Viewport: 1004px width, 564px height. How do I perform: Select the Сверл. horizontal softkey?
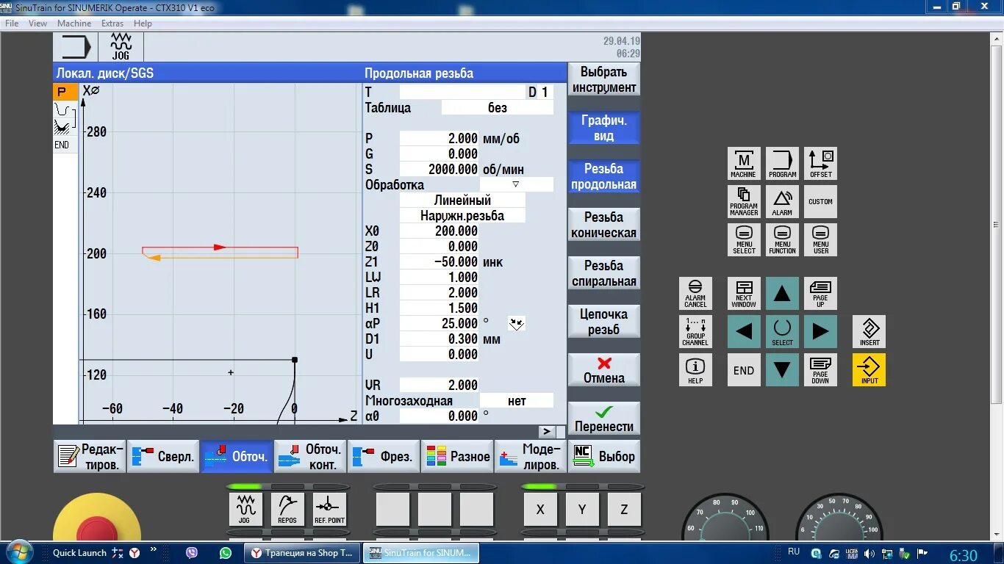point(162,456)
